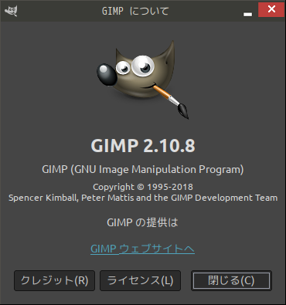Viewport: 286px width, 305px height.
Task: Show the license via ライセンス(L) button
Action: pyautogui.click(x=140, y=280)
